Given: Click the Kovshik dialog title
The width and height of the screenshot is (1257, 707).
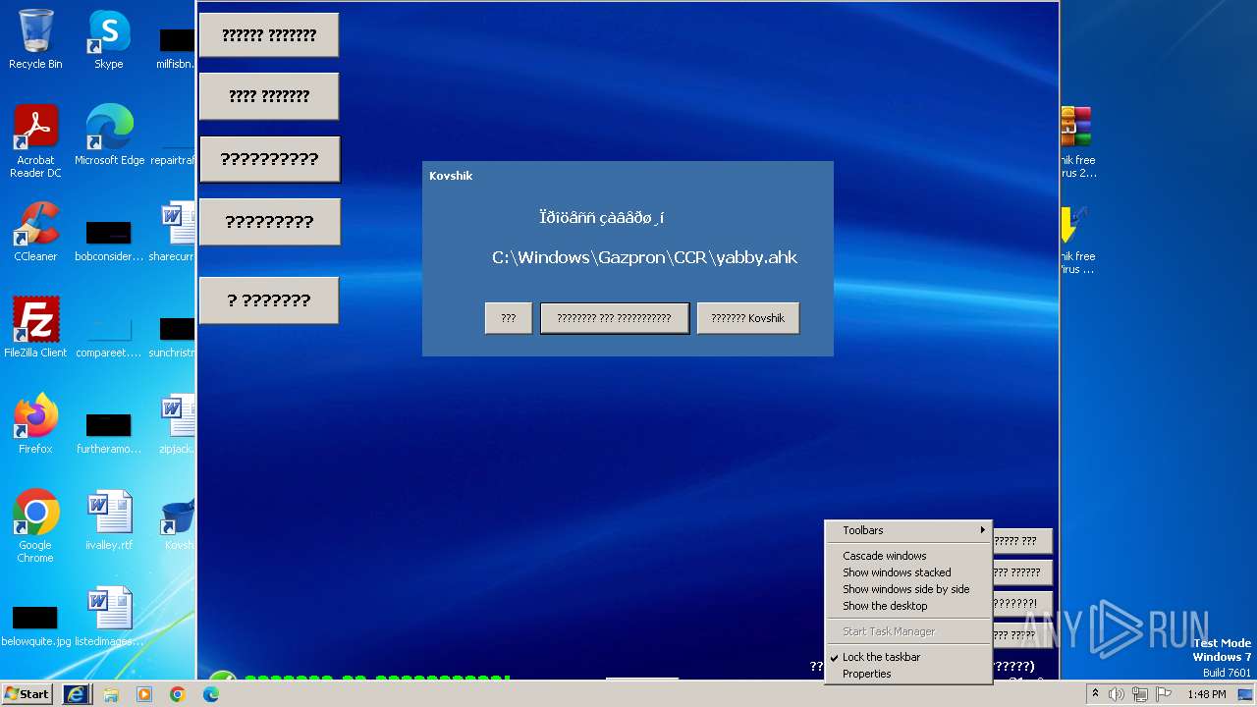Looking at the screenshot, I should [451, 176].
